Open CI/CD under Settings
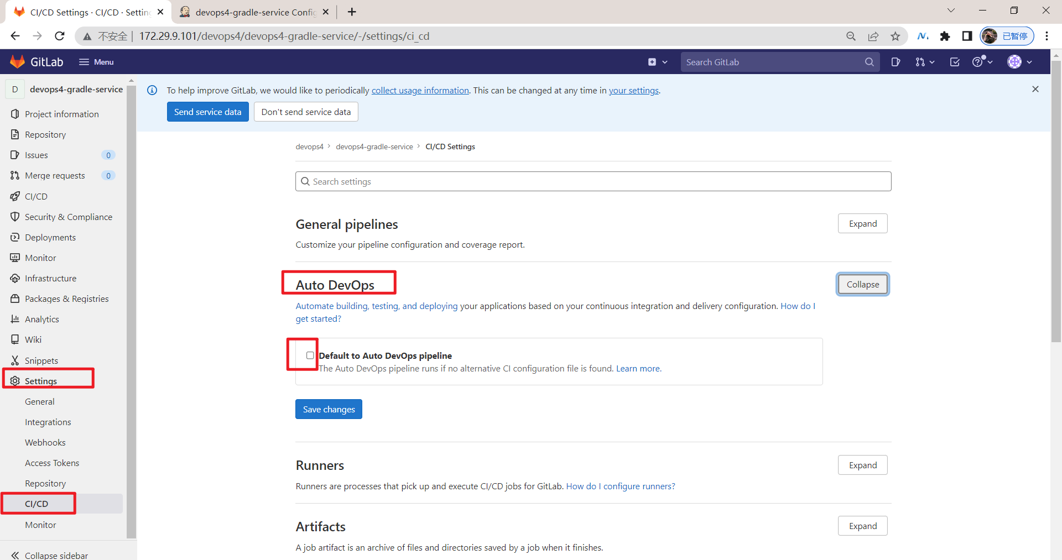1062x560 pixels. [x=37, y=504]
